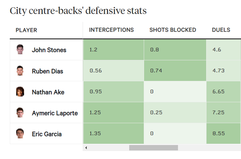Sort by the Interceptions column header
This screenshot has height=159, width=241.
coord(111,30)
